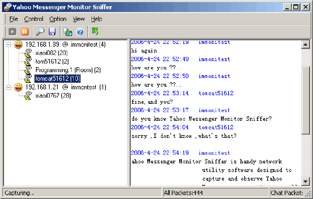Viewport: 313px width, 199px height.
Task: Click the message "hi again"
Action: point(144,51)
